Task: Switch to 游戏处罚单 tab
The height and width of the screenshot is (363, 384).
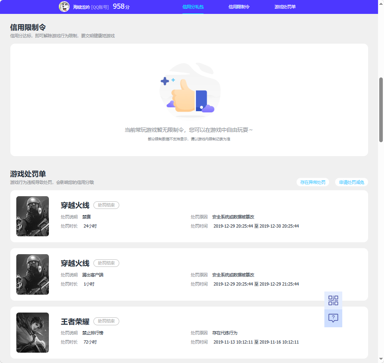Action: coord(285,7)
